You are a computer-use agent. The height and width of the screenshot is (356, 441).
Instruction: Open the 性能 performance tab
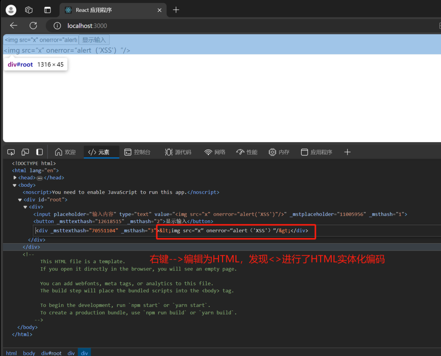(x=247, y=152)
